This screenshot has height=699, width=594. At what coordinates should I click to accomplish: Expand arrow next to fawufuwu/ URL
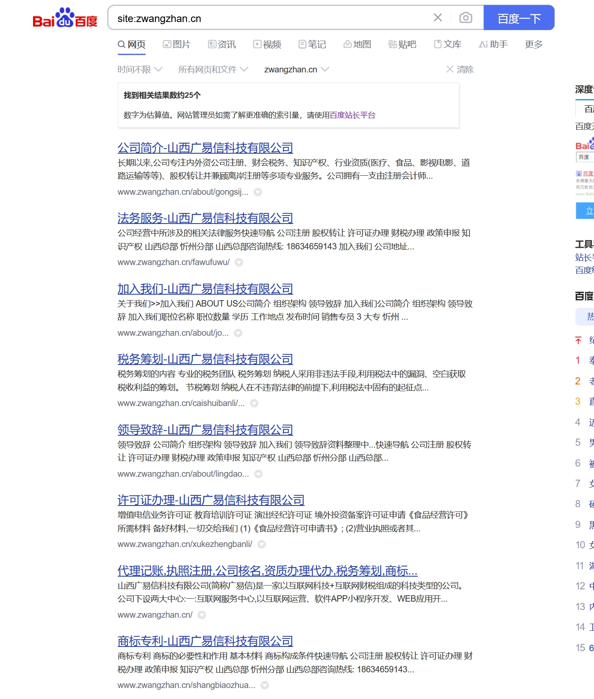pos(239,262)
